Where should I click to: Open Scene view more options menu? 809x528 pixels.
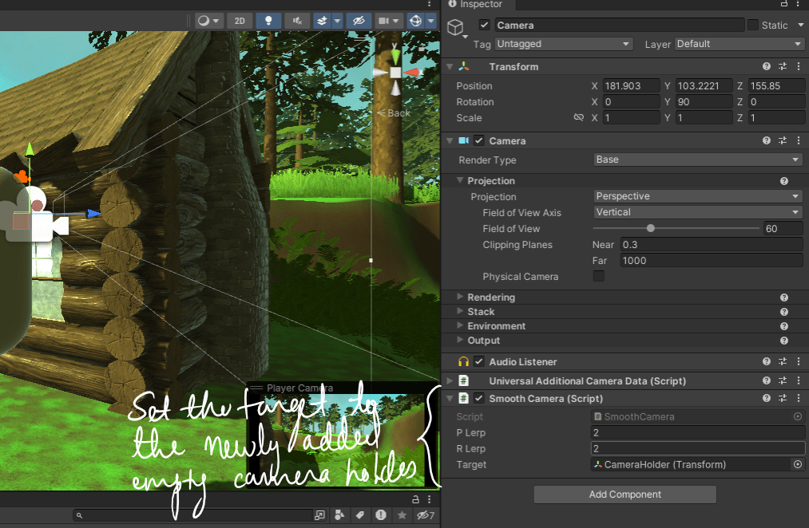tap(430, 4)
